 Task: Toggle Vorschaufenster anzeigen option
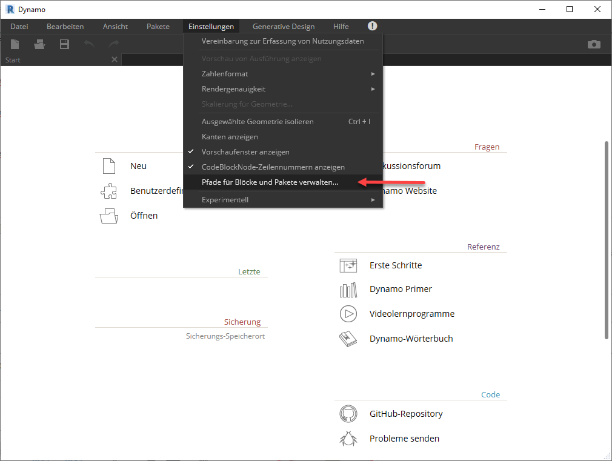click(245, 152)
